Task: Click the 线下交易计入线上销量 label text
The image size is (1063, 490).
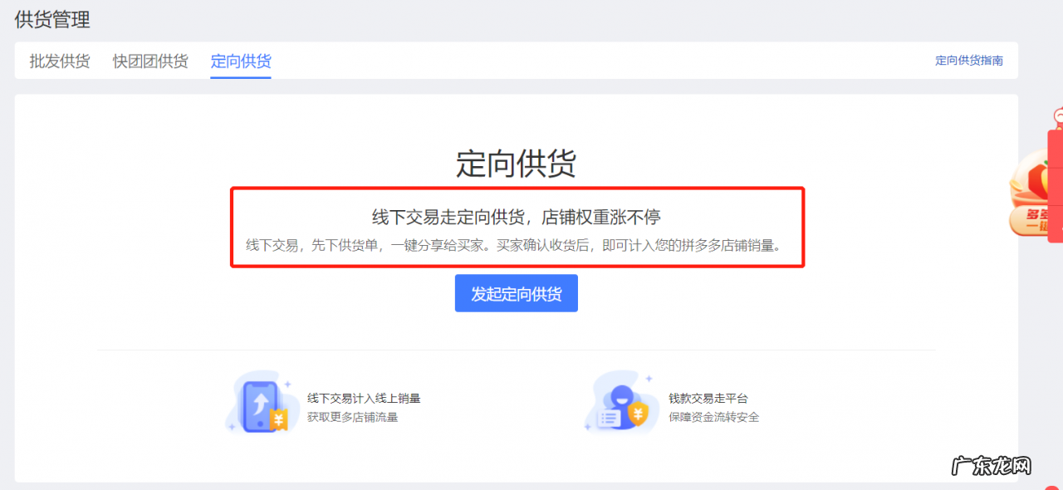Action: click(365, 398)
